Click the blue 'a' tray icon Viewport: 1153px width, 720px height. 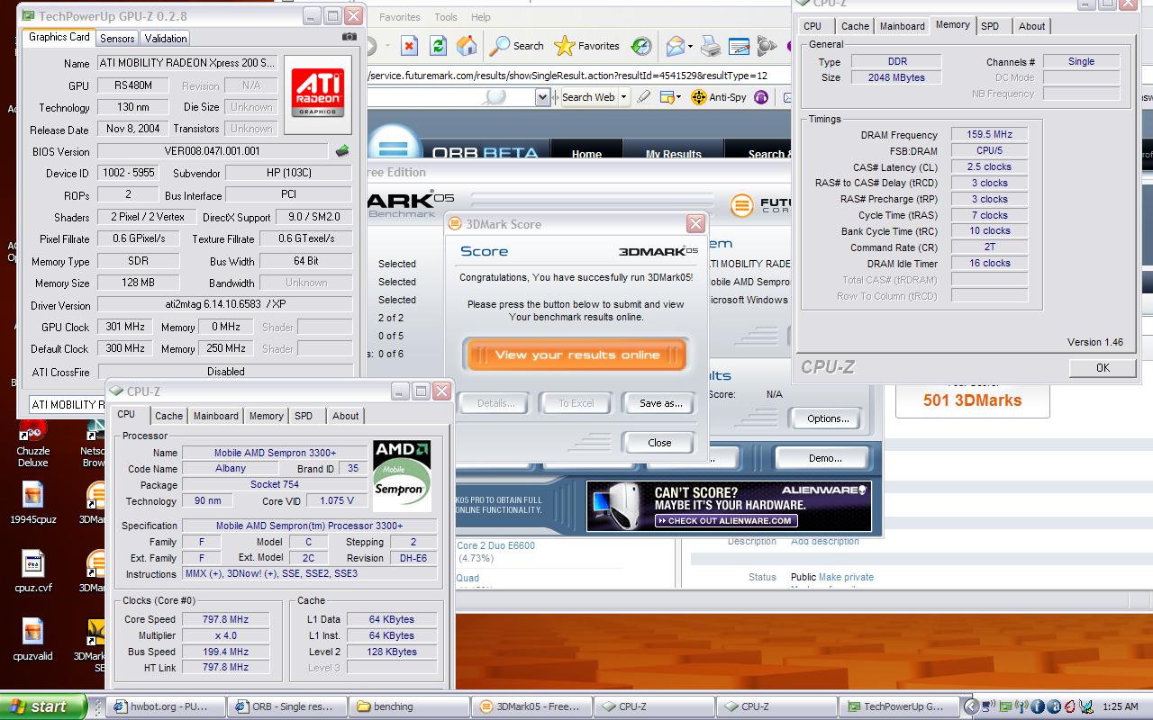click(x=1052, y=707)
